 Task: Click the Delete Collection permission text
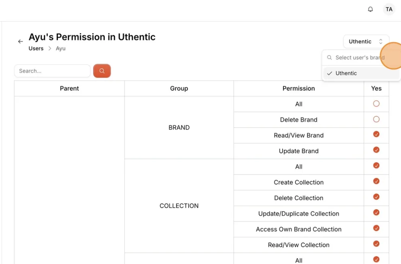299,198
